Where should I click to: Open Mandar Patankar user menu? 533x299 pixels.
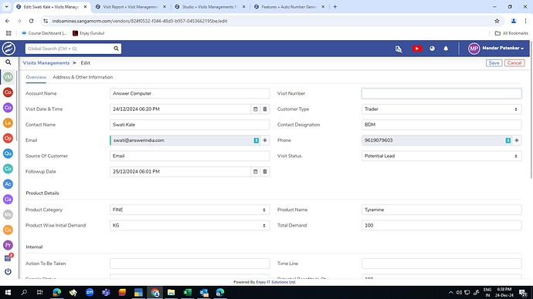click(496, 49)
